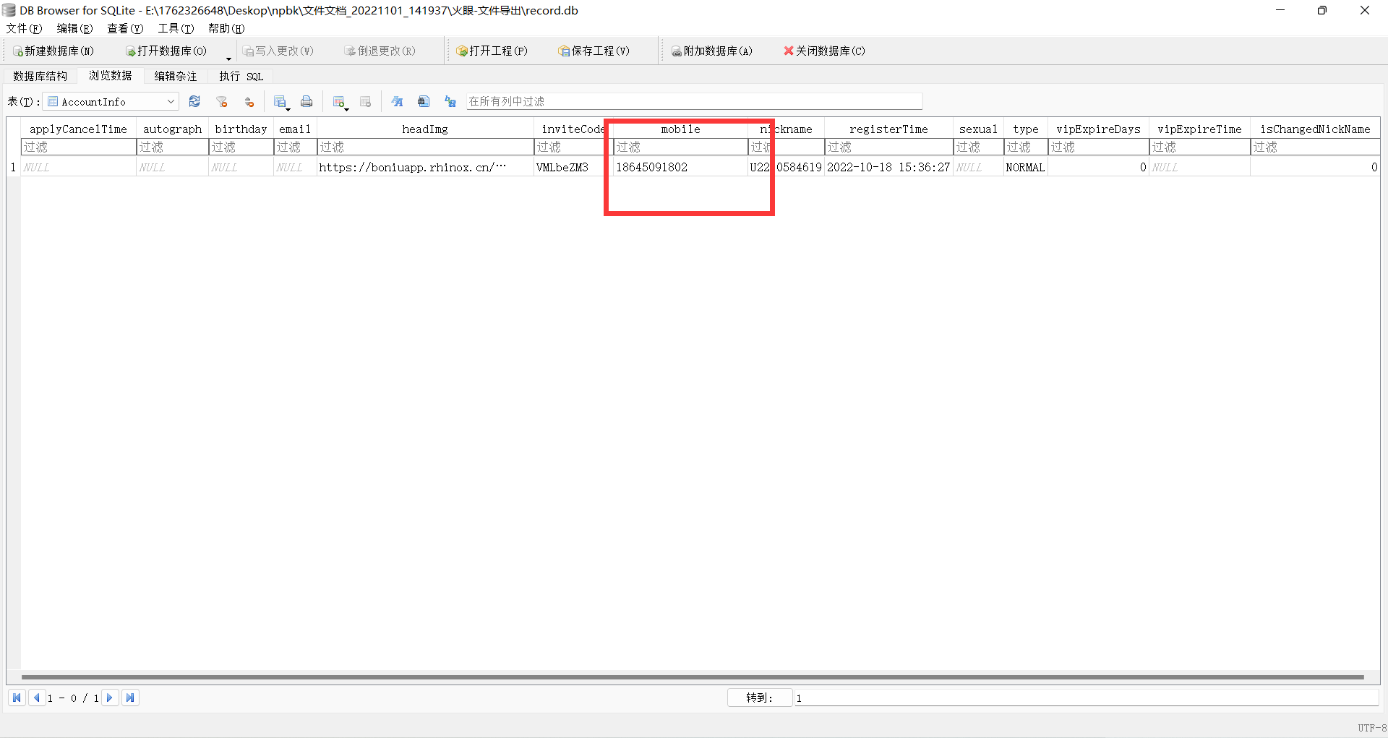The height and width of the screenshot is (738, 1388).
Task: Select cell 2022-10-18 15:36:27
Action: click(888, 167)
